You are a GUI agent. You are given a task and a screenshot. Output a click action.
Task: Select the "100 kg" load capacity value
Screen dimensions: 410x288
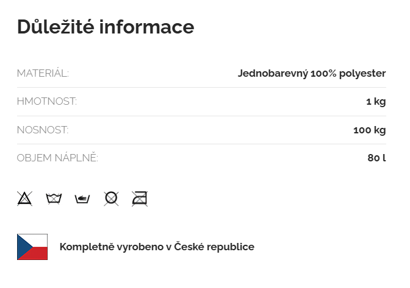[370, 130]
